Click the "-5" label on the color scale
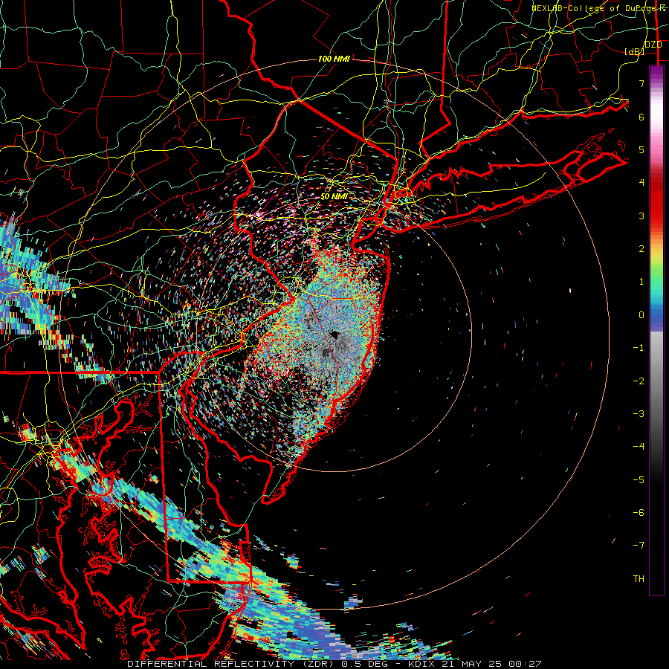The width and height of the screenshot is (669, 669). (x=639, y=480)
